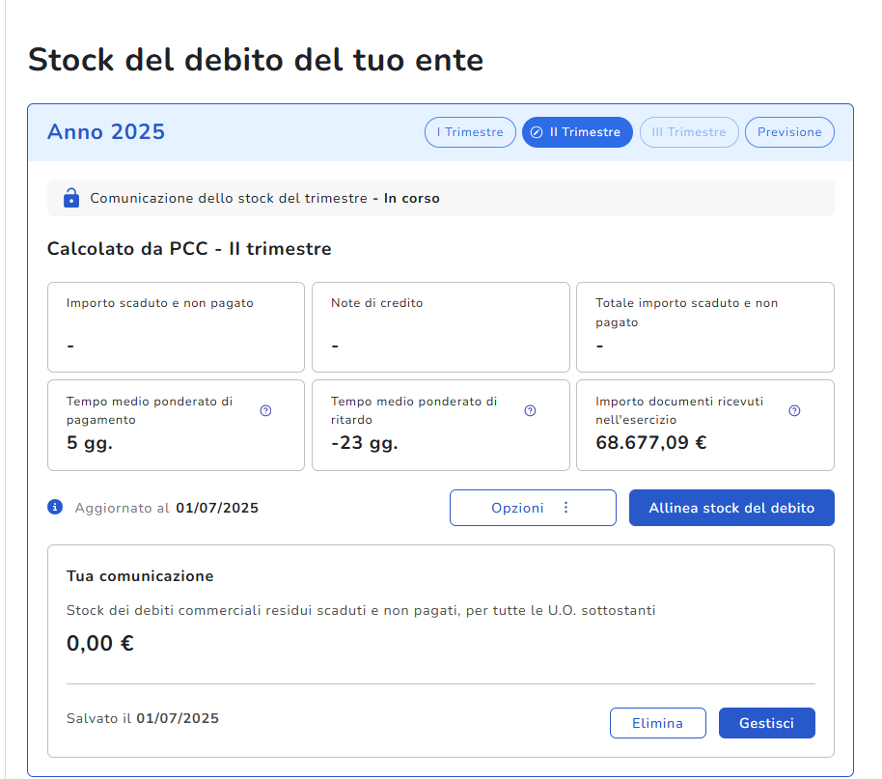This screenshot has width=882, height=779.
Task: Expand the Opzioni dropdown menu
Action: 533,508
